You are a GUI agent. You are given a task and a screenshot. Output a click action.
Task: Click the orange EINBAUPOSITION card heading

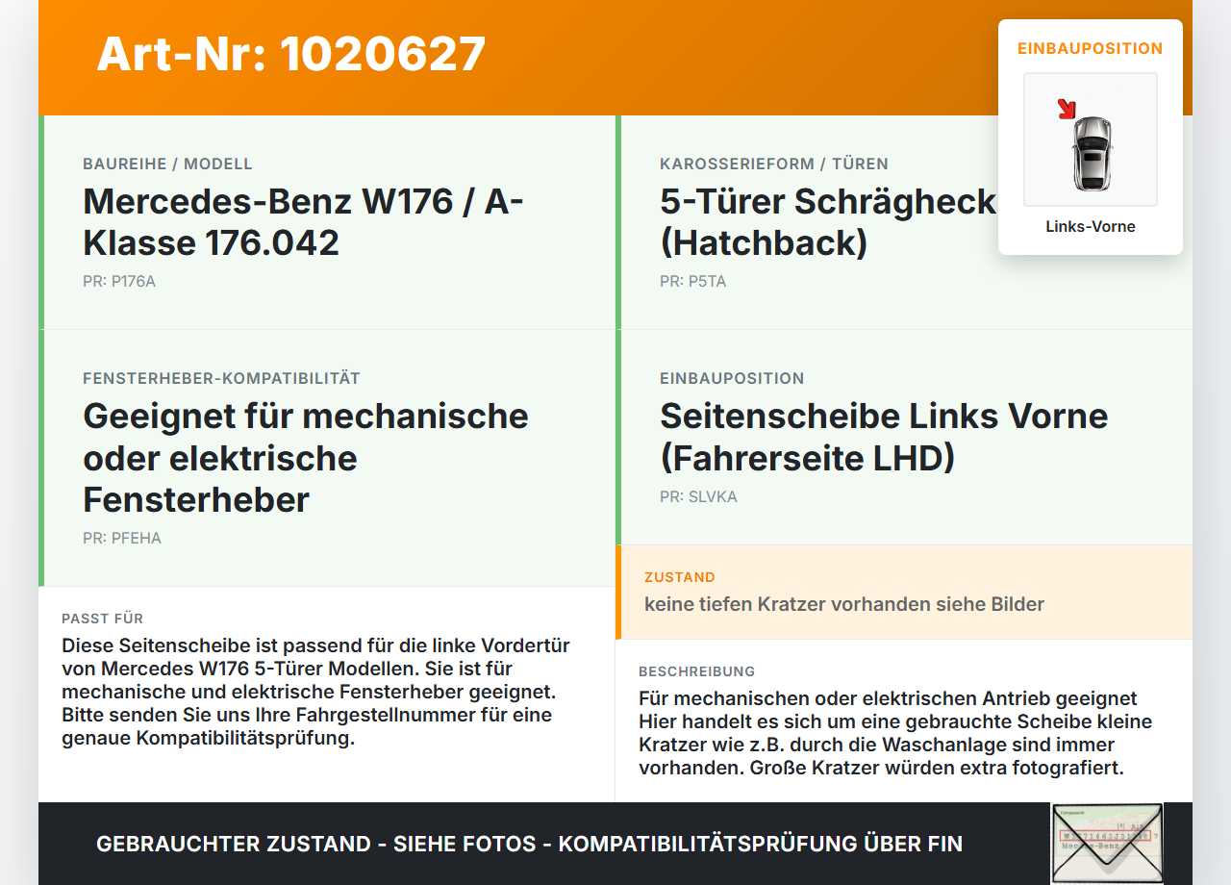(x=1091, y=48)
